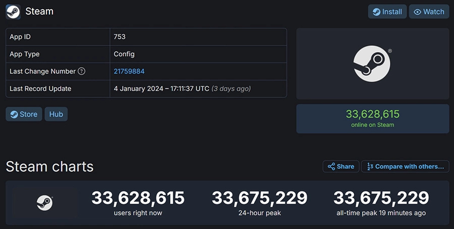Click the 4 January 2024 record update date
The width and height of the screenshot is (454, 229).
tap(162, 89)
